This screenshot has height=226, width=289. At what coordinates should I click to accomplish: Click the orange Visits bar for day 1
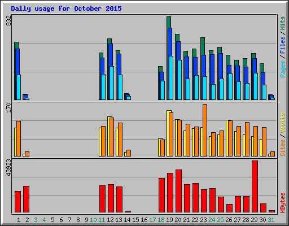pos(19,138)
